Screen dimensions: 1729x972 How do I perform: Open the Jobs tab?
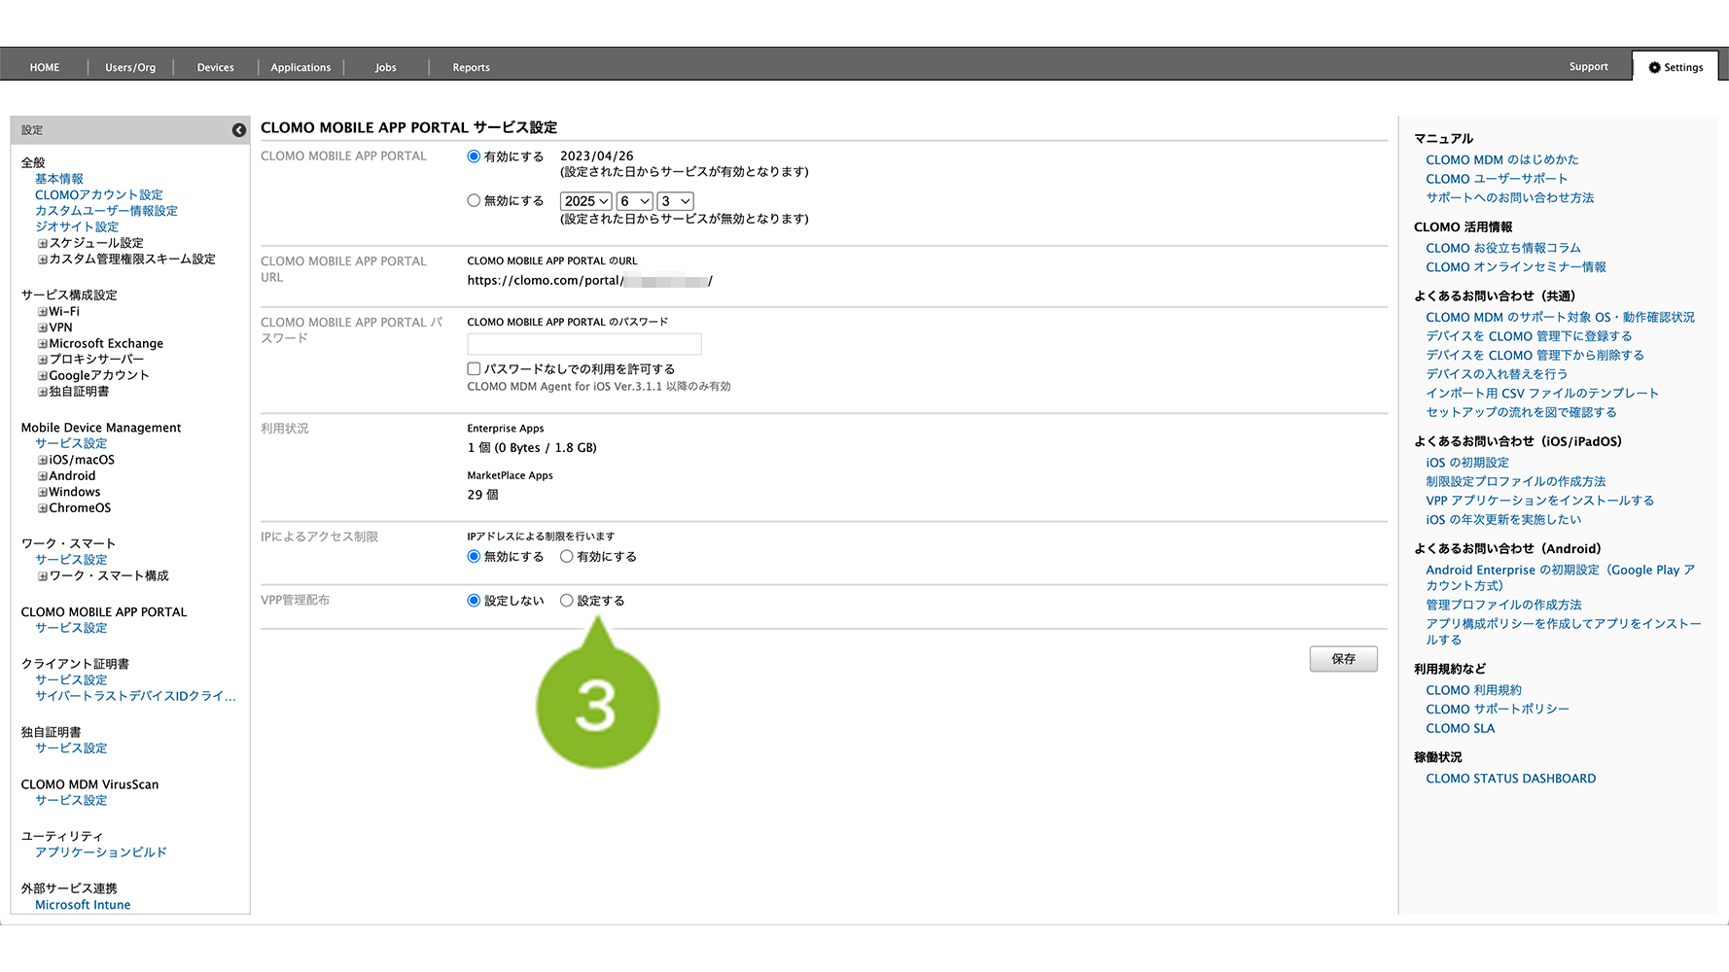pyautogui.click(x=386, y=67)
